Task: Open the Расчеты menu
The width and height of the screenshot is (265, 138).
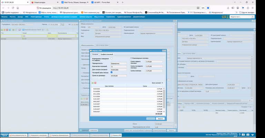Action: 12,17
